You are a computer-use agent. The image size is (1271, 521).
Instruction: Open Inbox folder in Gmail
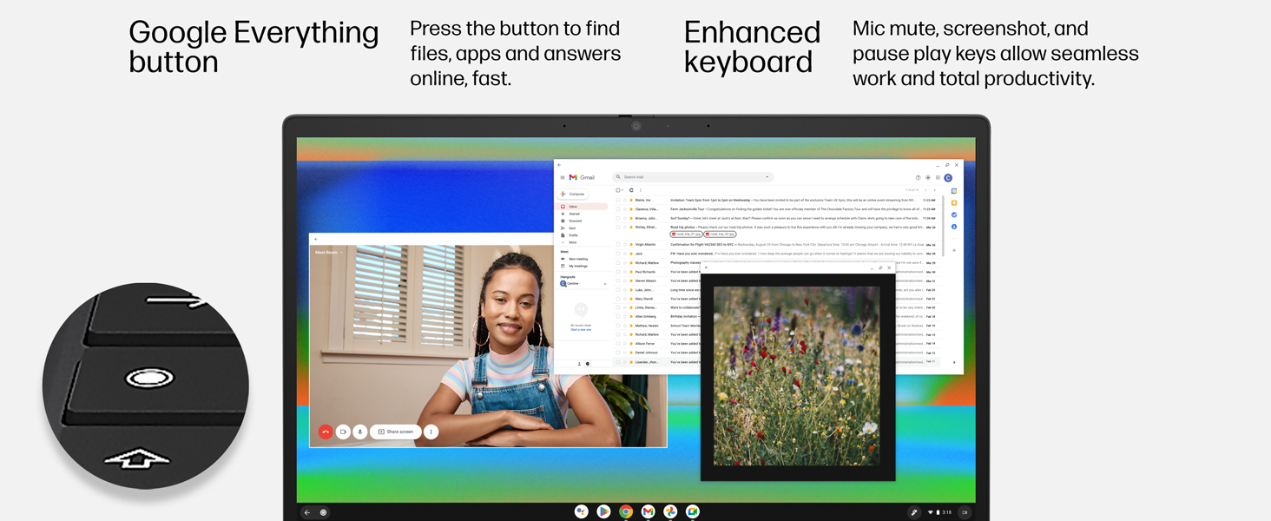coord(583,207)
